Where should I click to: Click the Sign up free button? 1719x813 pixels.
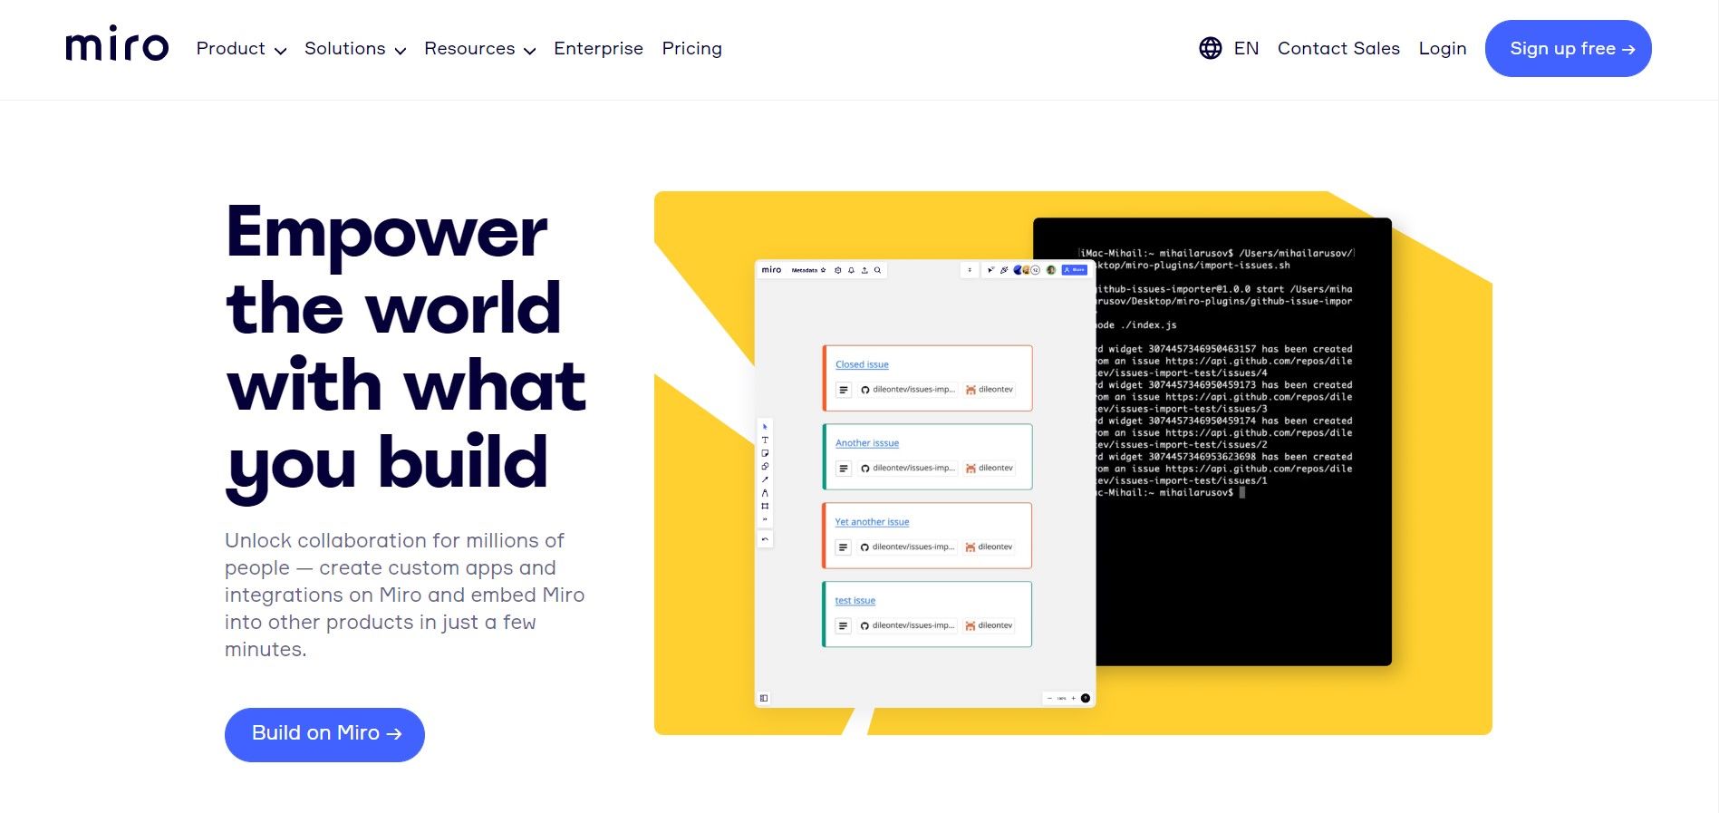tap(1568, 49)
